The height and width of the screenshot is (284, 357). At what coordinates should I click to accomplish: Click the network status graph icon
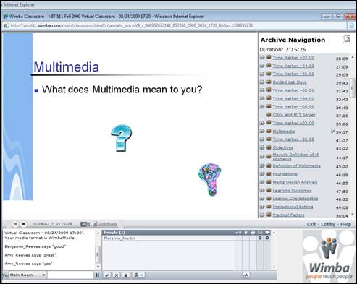click(246, 275)
